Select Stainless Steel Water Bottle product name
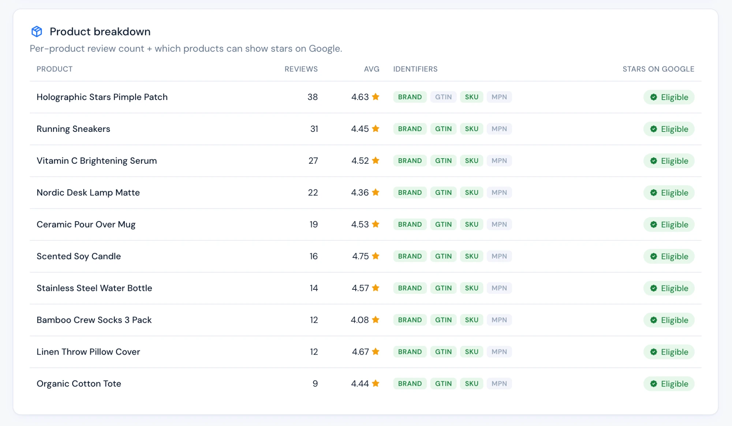 point(94,288)
